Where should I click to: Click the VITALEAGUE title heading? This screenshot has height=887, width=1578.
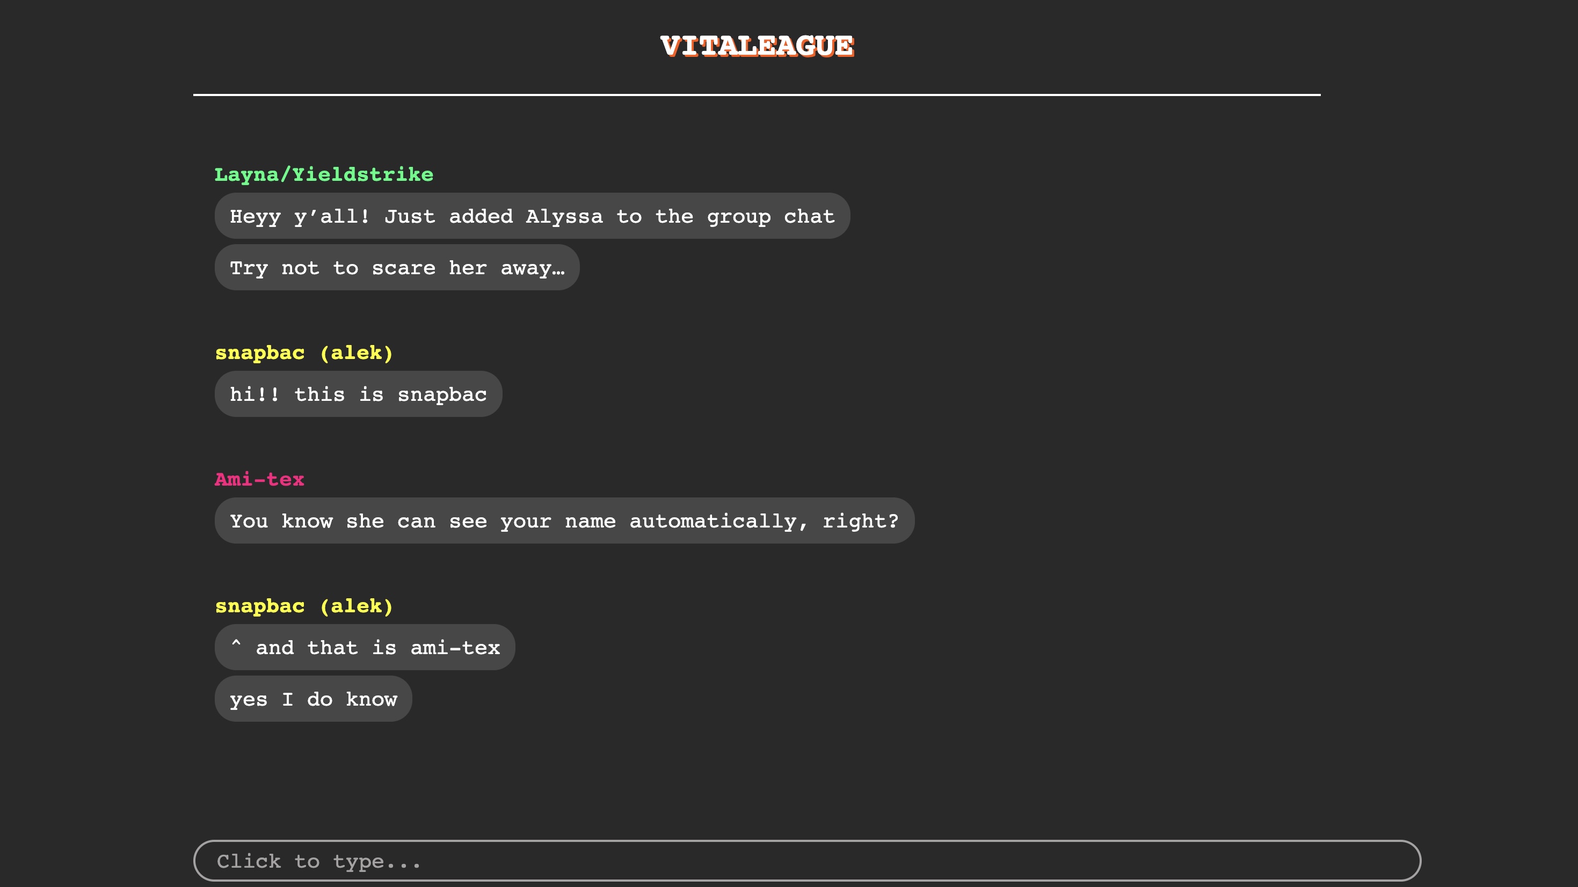click(x=757, y=46)
